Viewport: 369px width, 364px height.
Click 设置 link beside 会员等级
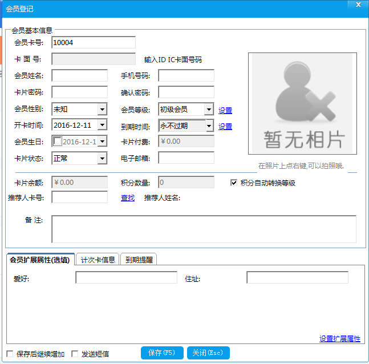[x=225, y=110]
